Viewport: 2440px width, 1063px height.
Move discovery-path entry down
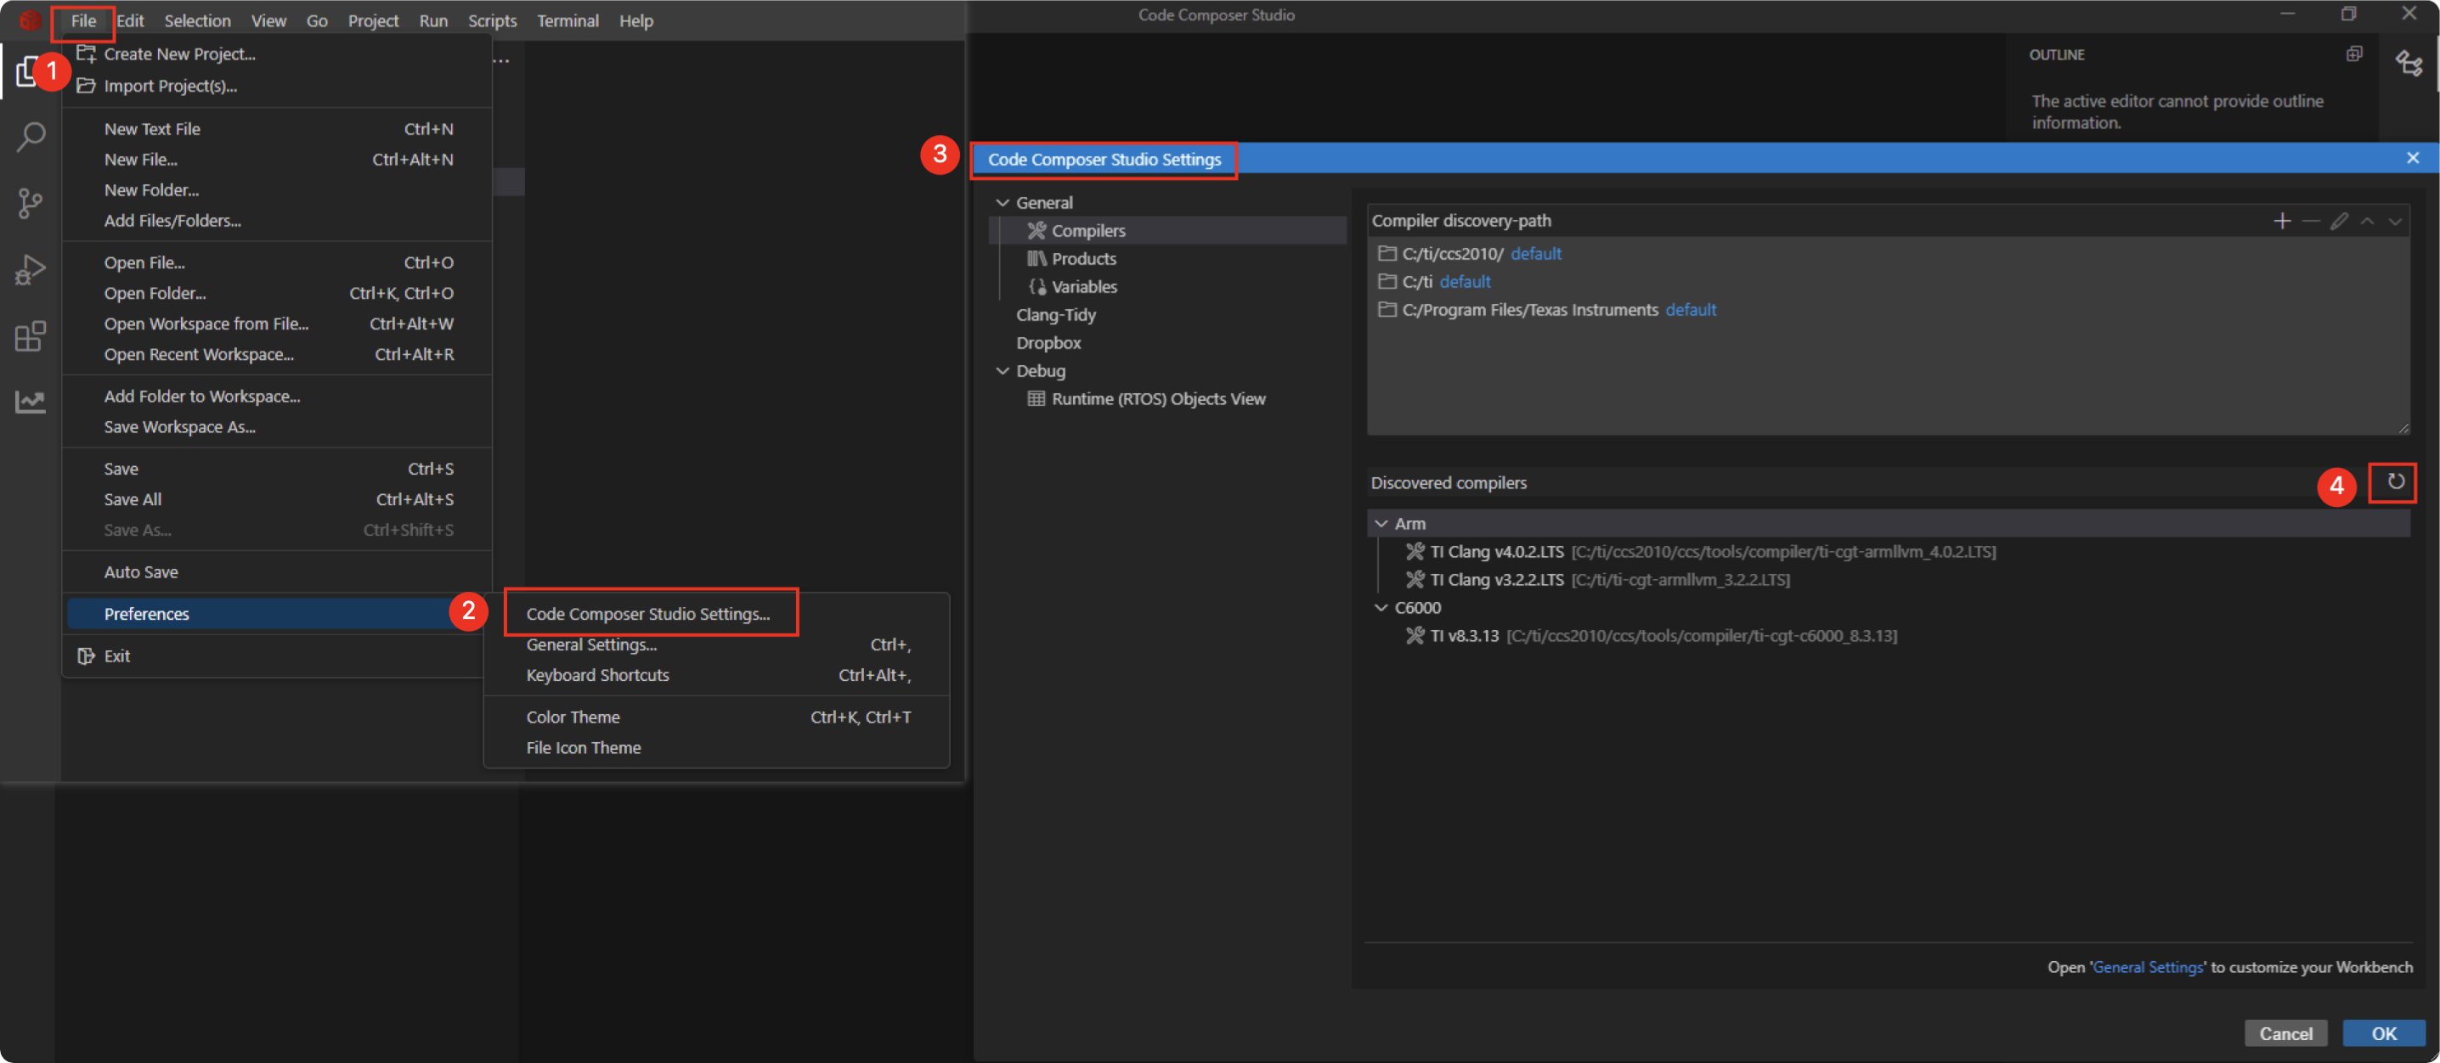pyautogui.click(x=2396, y=221)
